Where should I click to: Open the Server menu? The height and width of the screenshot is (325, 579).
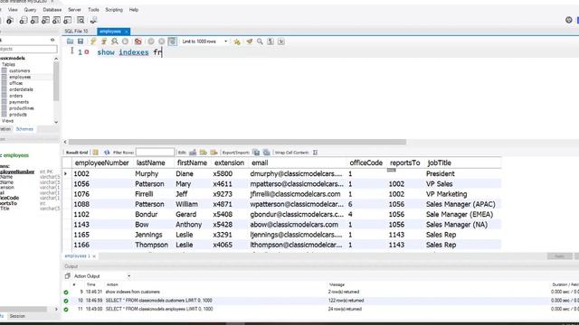tap(74, 10)
